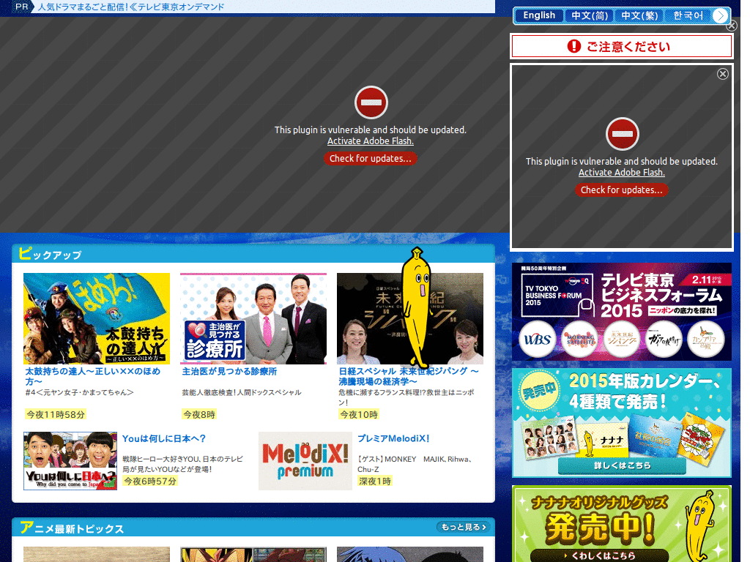Select the 中文(繁) language option
The height and width of the screenshot is (562, 750).
pyautogui.click(x=639, y=15)
